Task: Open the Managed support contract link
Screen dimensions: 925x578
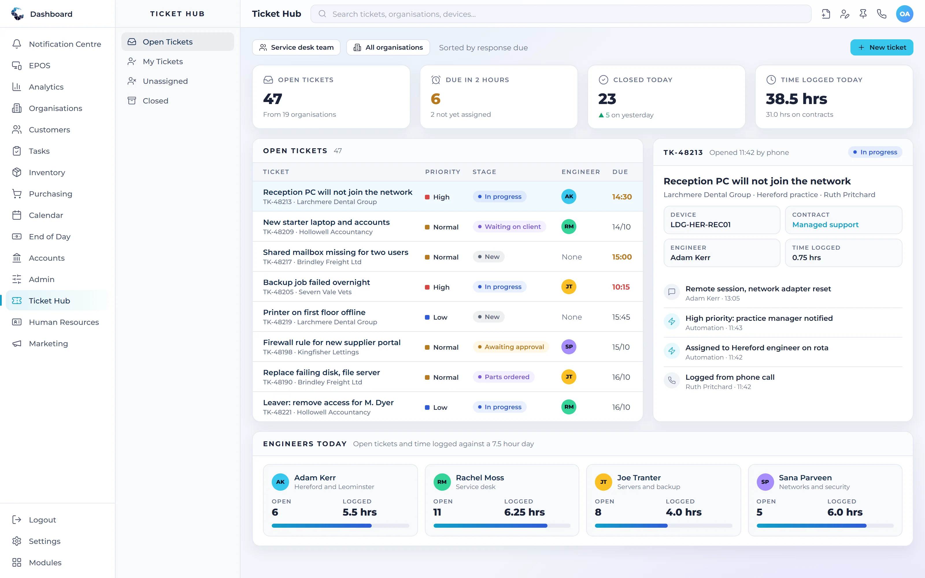Action: click(825, 225)
